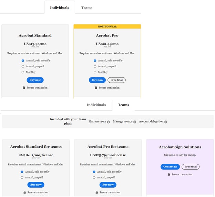Click Secure transaction text under Acrobat Standard
This screenshot has height=197, width=215.
coord(37,88)
